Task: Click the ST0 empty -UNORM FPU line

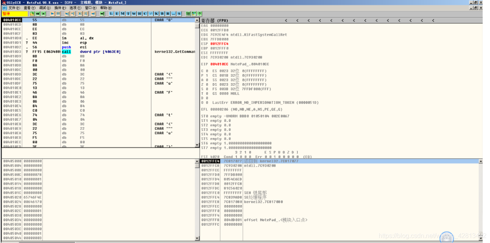Action: [x=245, y=116]
